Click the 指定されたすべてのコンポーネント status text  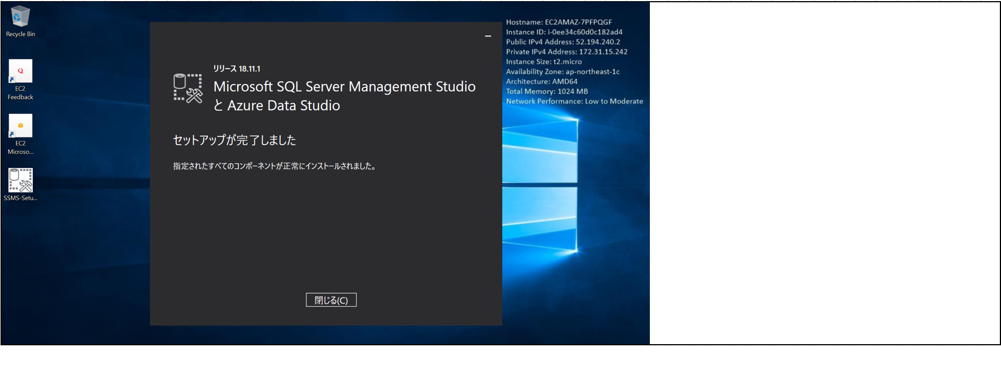(274, 166)
